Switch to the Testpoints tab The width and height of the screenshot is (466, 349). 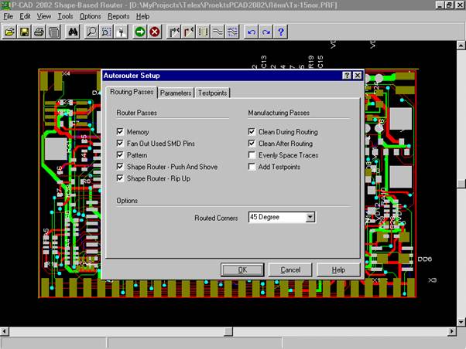tap(213, 93)
